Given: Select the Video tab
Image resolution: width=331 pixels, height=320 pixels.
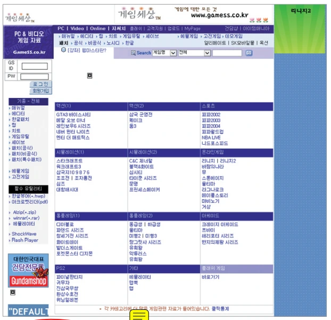Looking at the screenshot, I should coord(77,29).
